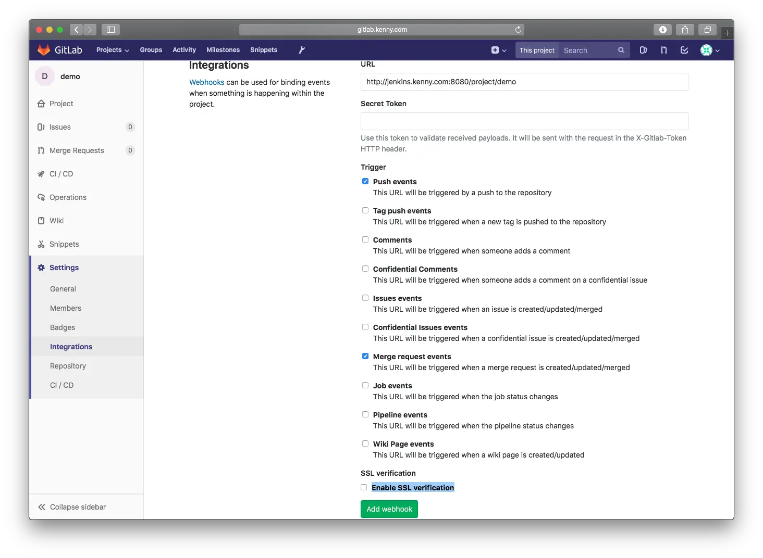Click Collapse sidebar label
763x558 pixels.
tap(78, 507)
